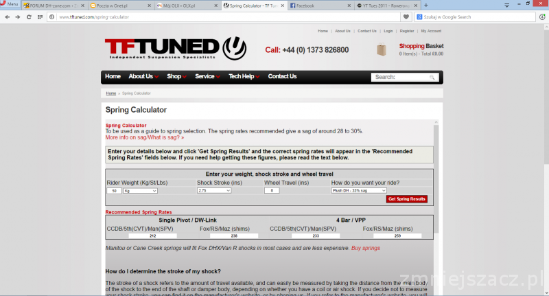This screenshot has width=549, height=296.
Task: Click the magnifier search icon
Action: click(432, 77)
